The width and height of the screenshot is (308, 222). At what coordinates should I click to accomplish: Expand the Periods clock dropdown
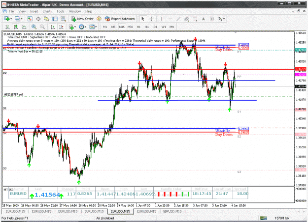pos(85,27)
